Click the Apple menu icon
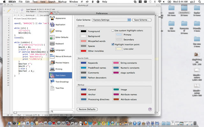 click(x=4, y=2)
